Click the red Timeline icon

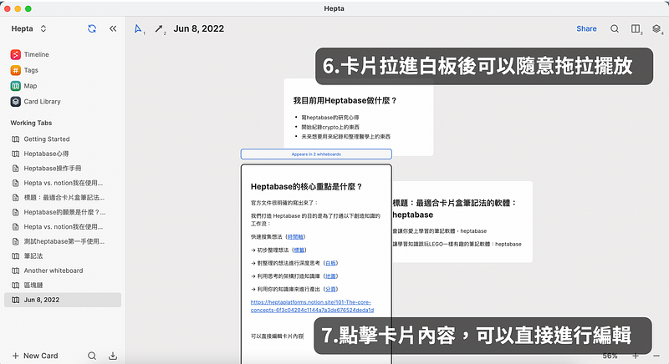click(x=16, y=54)
